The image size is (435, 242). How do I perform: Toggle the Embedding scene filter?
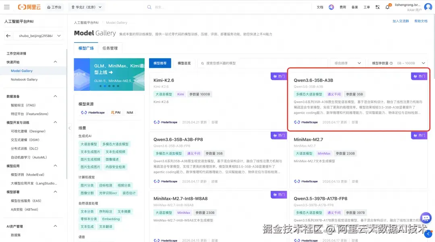(111, 219)
